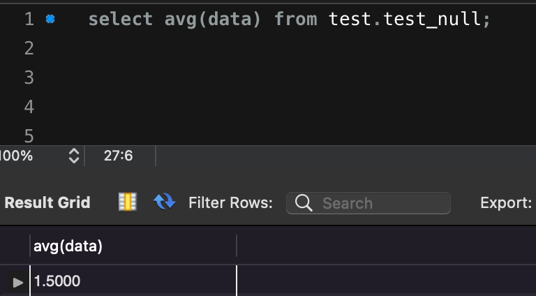Click the select keyword in the editor
The height and width of the screenshot is (296, 536).
point(120,20)
